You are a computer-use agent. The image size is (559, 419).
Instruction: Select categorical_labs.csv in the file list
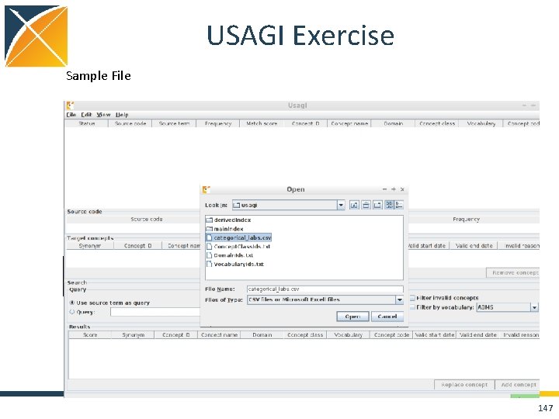click(x=239, y=237)
